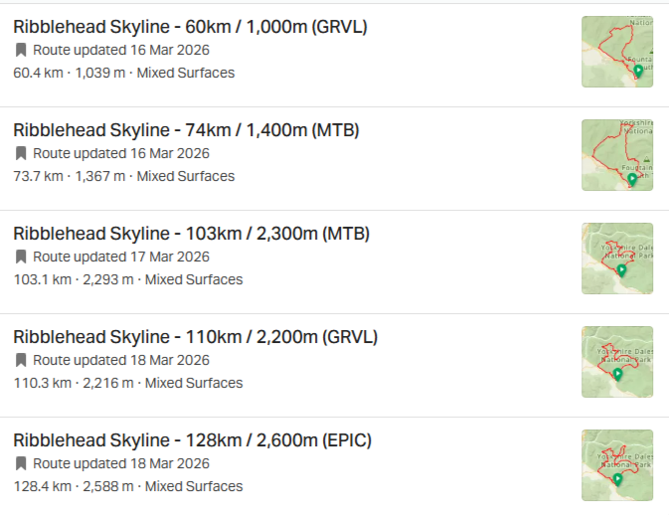Click the 103.1 km · 2,293 m stats line
This screenshot has height=515, width=669.
[x=127, y=279]
